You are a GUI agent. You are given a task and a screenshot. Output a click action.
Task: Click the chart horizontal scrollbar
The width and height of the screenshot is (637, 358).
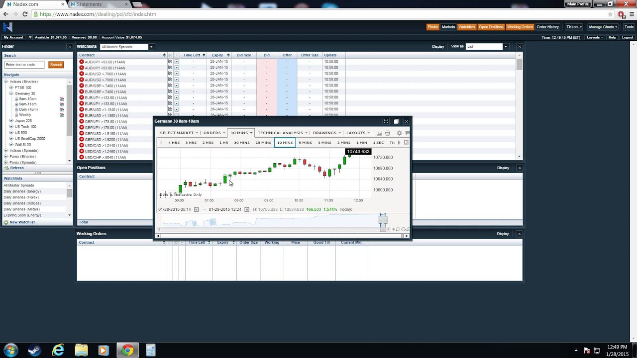coord(282,236)
